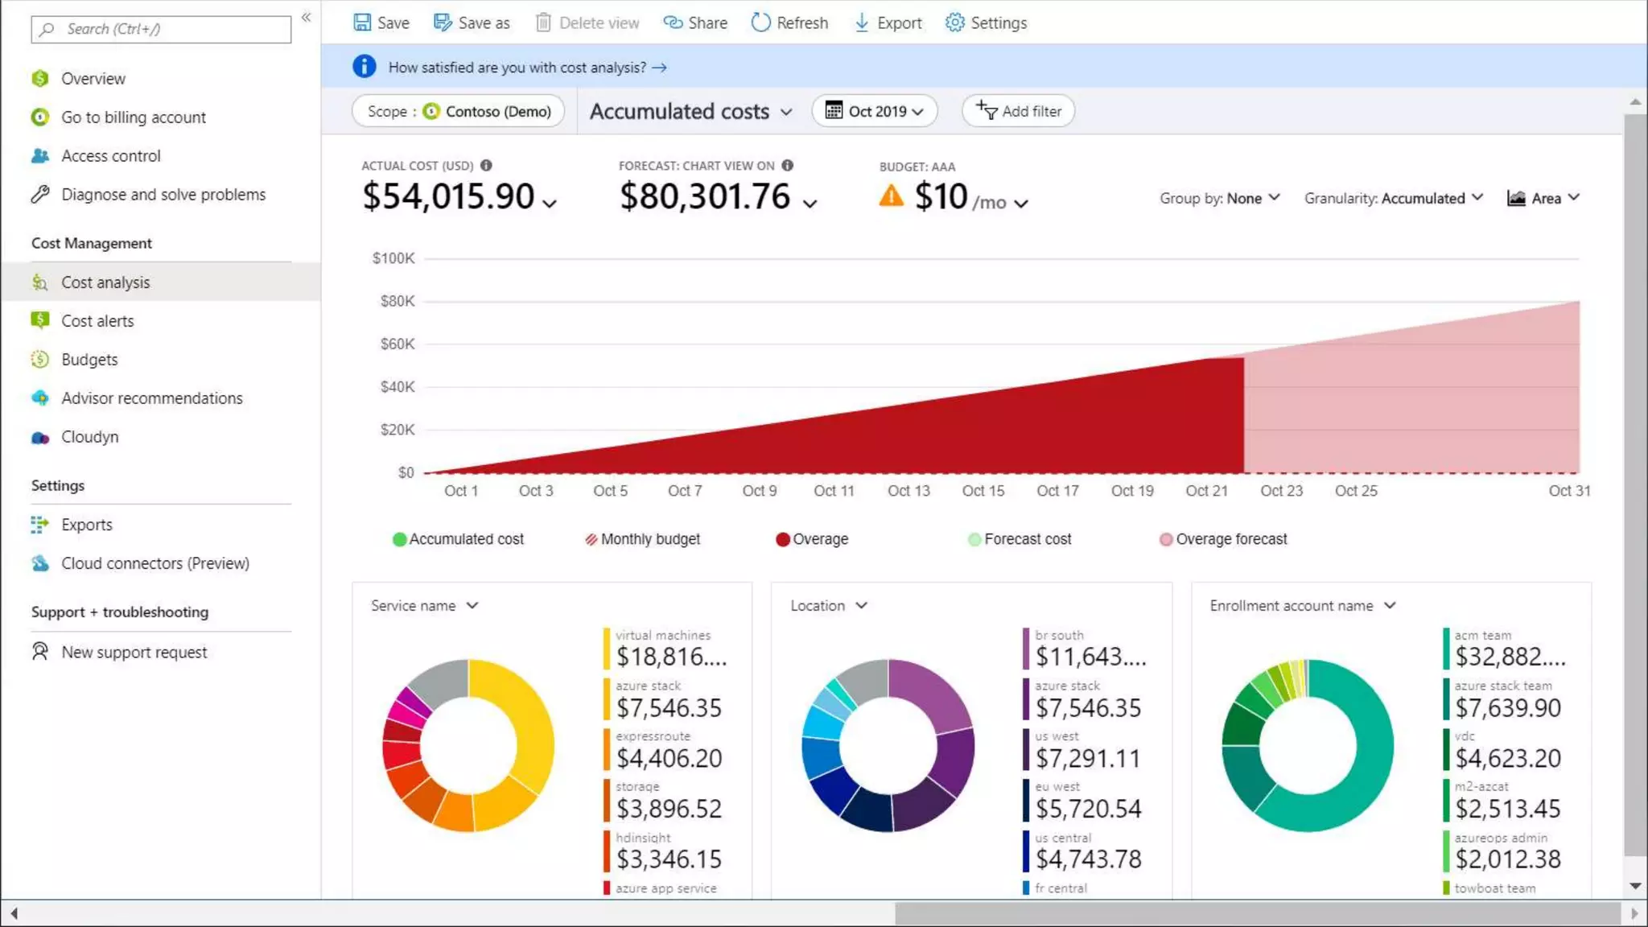Collapse the sidebar with double-chevron icon

point(306,17)
